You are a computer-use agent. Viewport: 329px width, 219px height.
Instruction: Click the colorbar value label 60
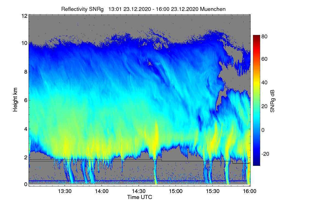pyautogui.click(x=264, y=59)
